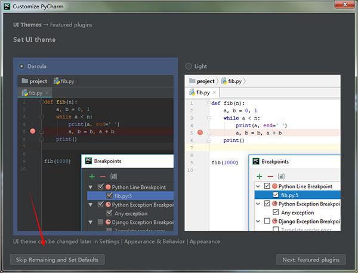Toggle Django Exception Breakpoint checkbox in Light preview
358x273 pixels.
click(267, 221)
